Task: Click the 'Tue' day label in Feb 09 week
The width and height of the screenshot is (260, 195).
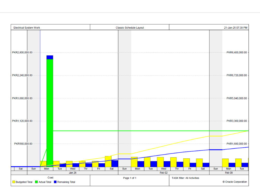Action: click(242, 169)
